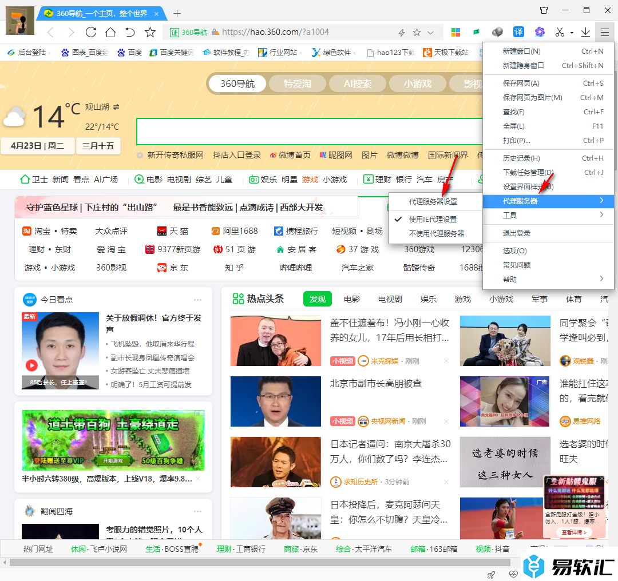This screenshot has height=581, width=618.
Task: Choose 新建窗口(N) from menu
Action: [x=548, y=51]
